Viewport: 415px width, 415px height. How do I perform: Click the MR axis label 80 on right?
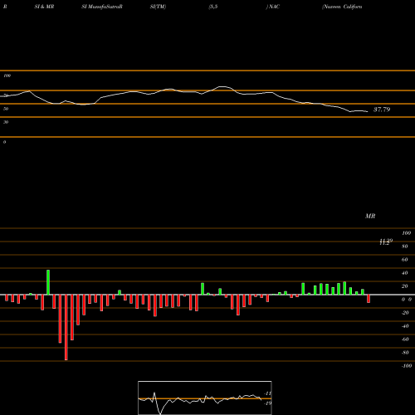pos(405,247)
